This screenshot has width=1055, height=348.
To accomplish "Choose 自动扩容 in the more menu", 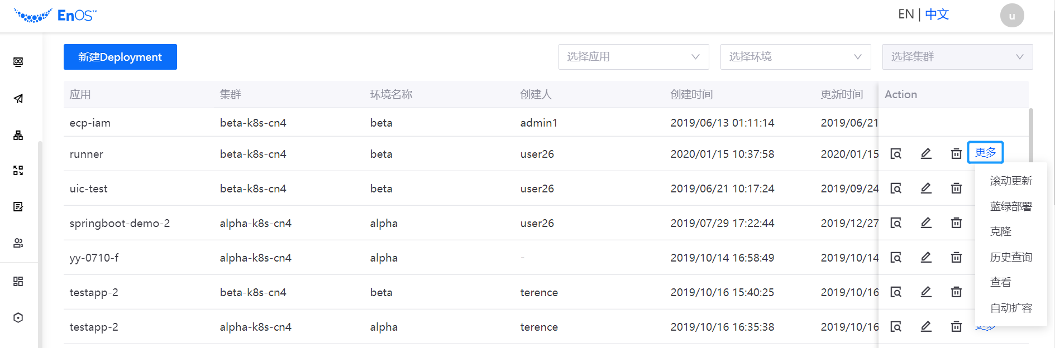I will [x=1011, y=308].
